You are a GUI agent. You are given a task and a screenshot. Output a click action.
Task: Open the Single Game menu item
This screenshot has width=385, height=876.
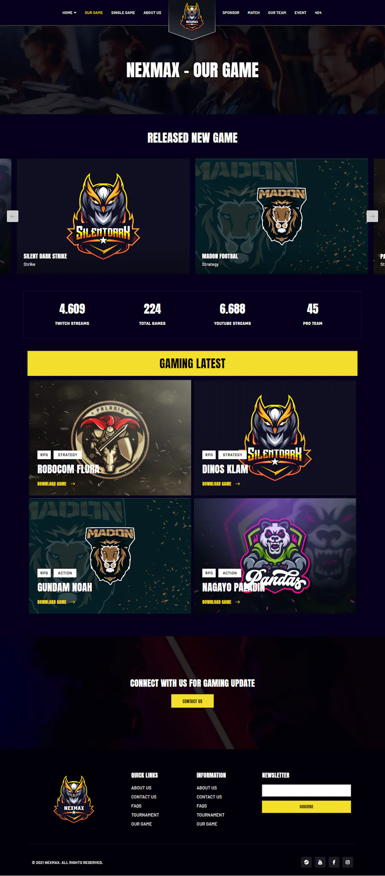tap(123, 13)
